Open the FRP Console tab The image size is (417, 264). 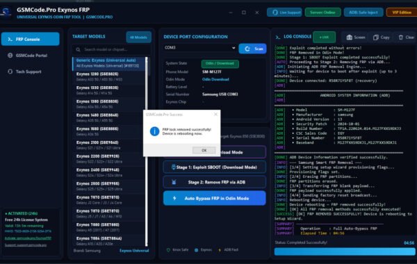(31, 39)
